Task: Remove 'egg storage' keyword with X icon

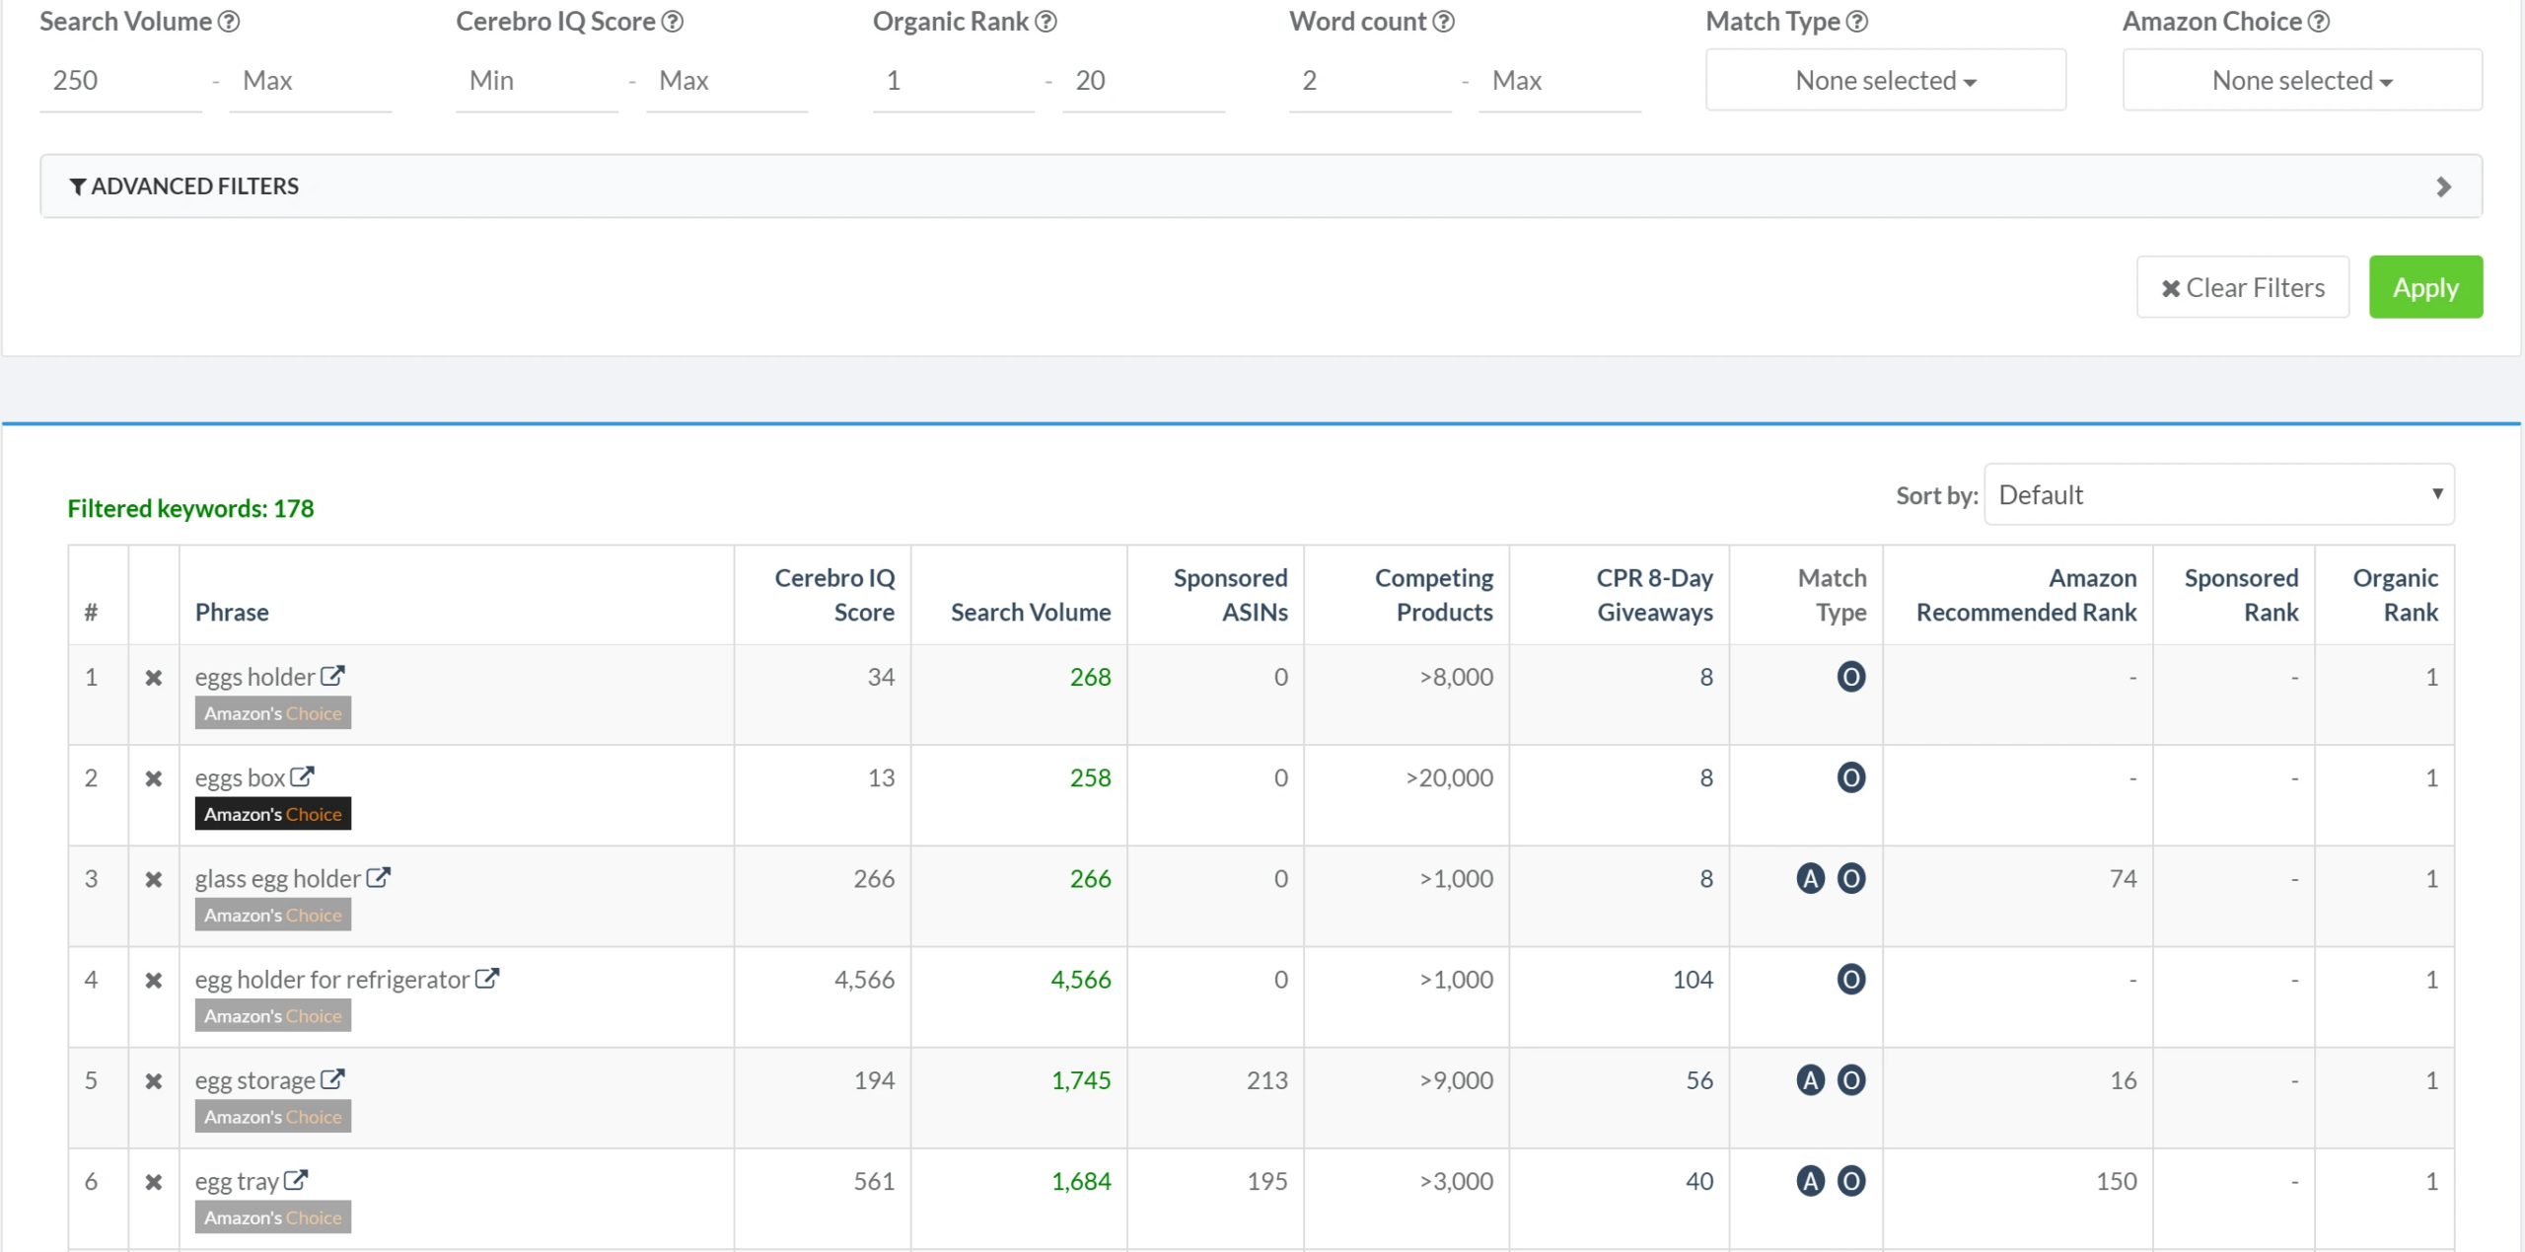Action: (x=153, y=1080)
